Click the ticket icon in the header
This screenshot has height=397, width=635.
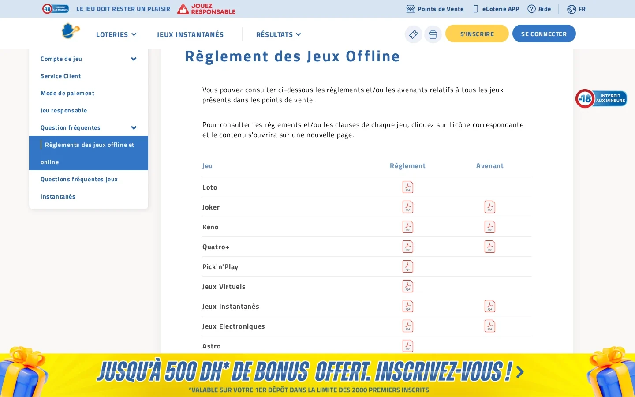414,34
